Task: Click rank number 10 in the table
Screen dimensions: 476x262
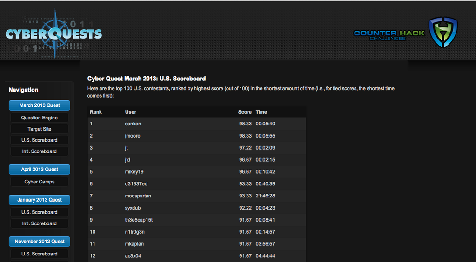Action: coord(93,232)
